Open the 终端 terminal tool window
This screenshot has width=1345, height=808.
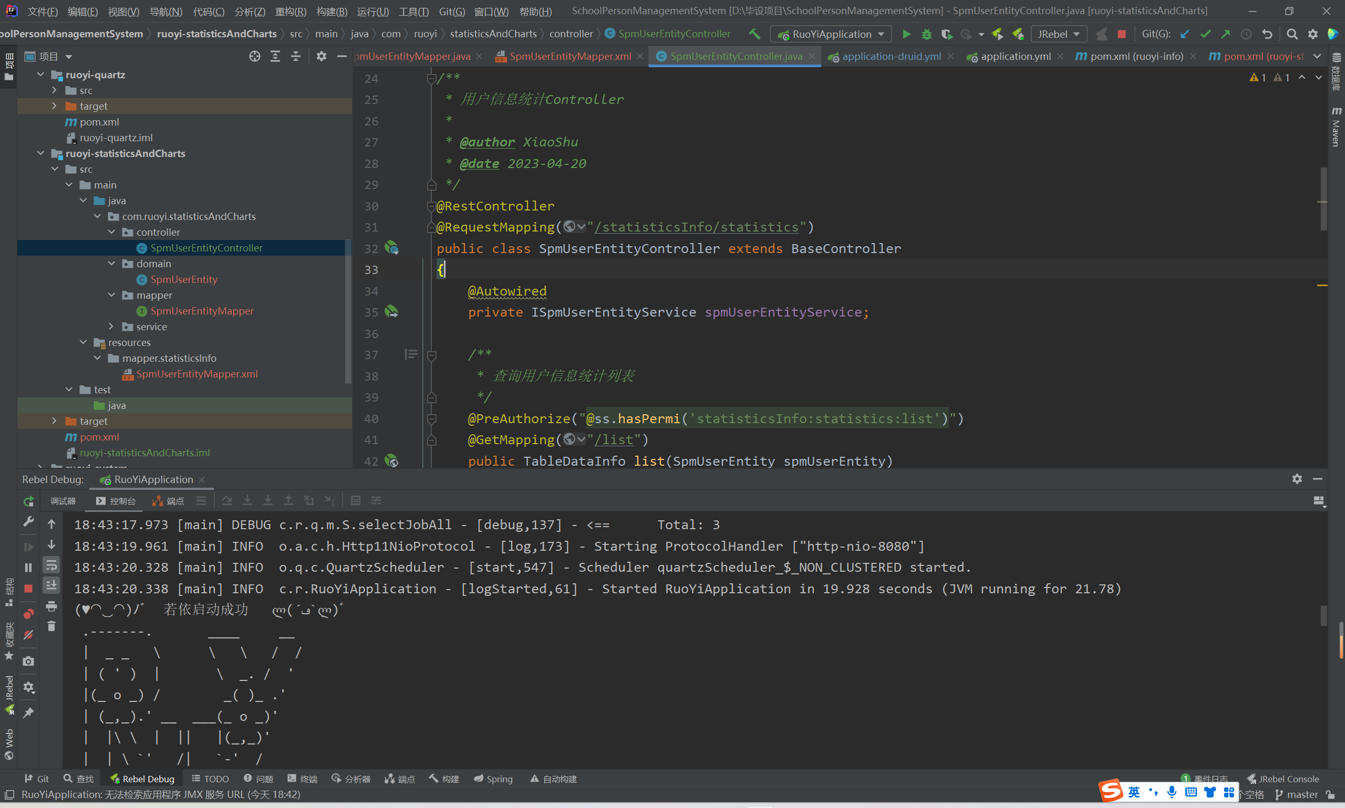coord(302,779)
